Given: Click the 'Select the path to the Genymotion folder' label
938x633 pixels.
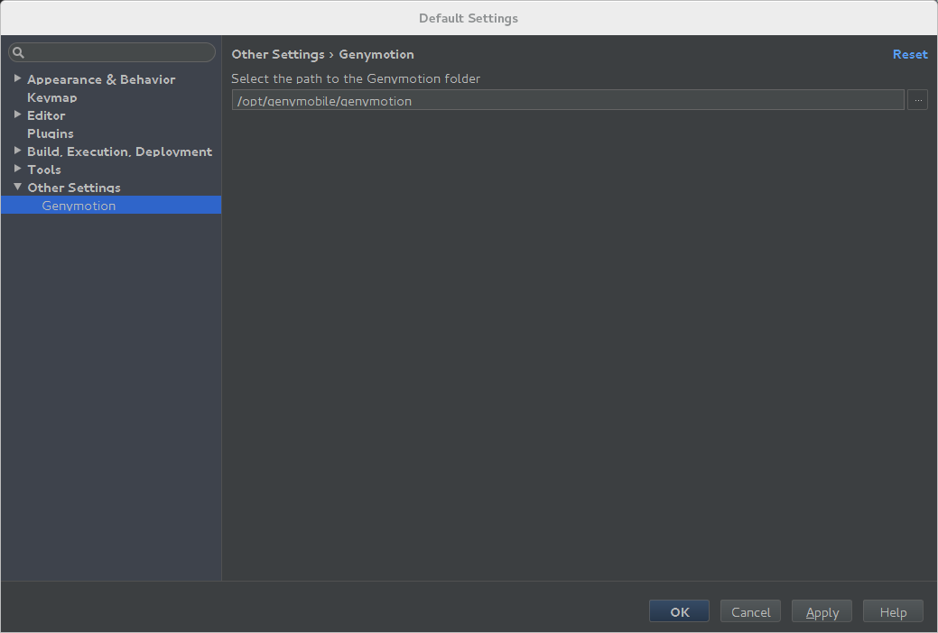Looking at the screenshot, I should 356,79.
